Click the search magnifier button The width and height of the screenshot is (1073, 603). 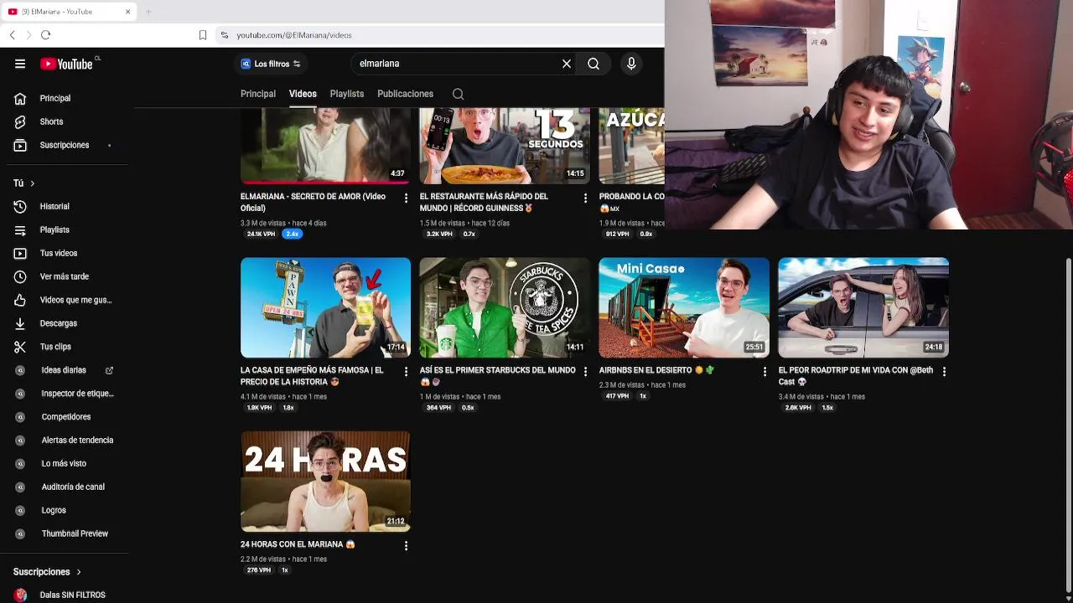point(594,64)
